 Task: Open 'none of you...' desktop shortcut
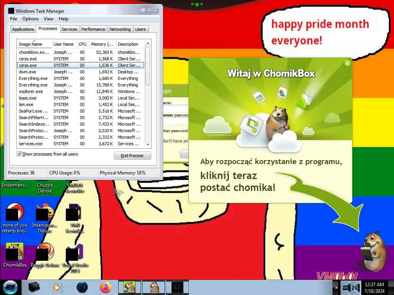click(15, 218)
